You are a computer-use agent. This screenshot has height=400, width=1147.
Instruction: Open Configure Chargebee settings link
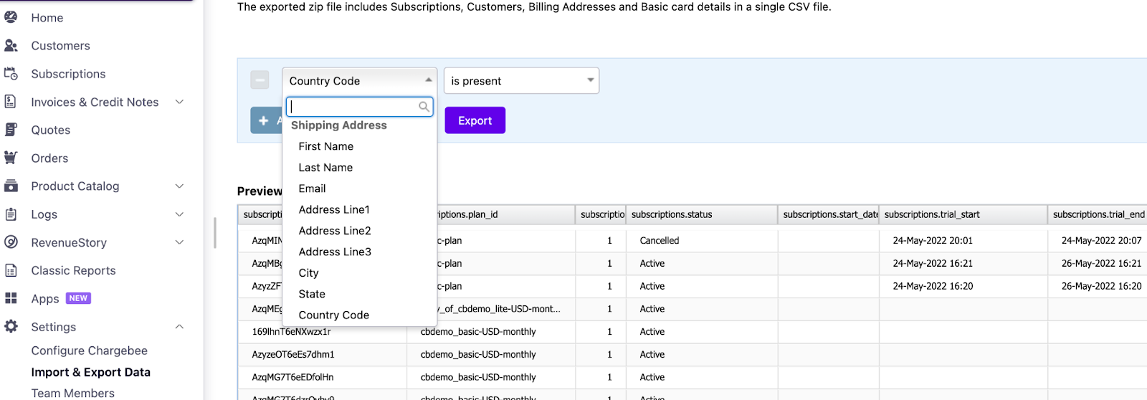point(89,351)
